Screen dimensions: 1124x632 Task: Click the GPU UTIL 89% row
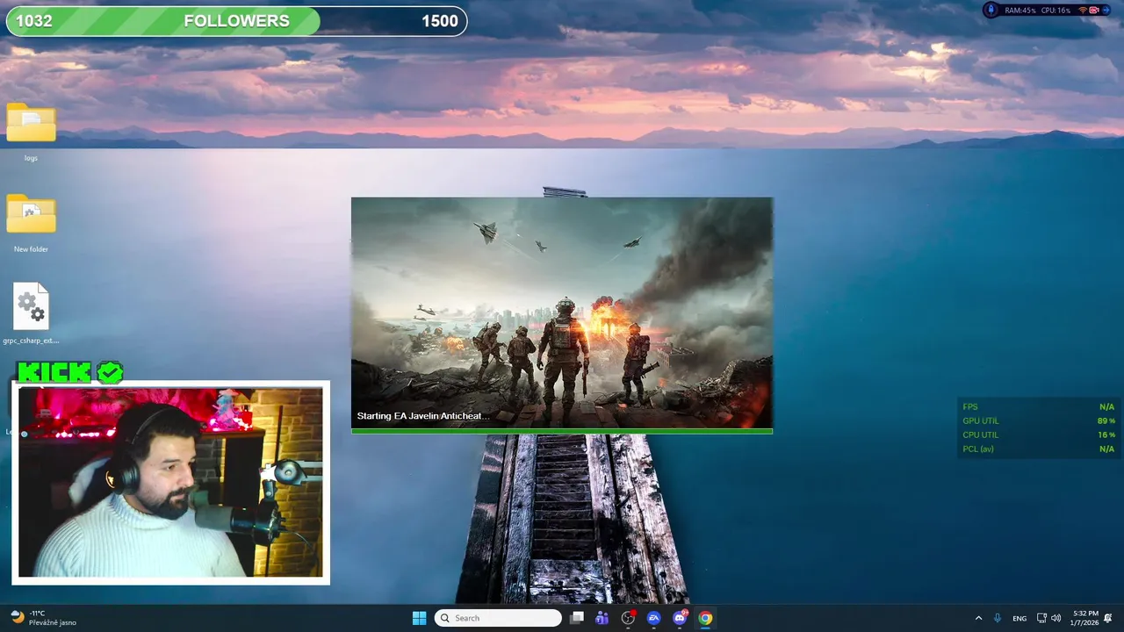[1039, 421]
